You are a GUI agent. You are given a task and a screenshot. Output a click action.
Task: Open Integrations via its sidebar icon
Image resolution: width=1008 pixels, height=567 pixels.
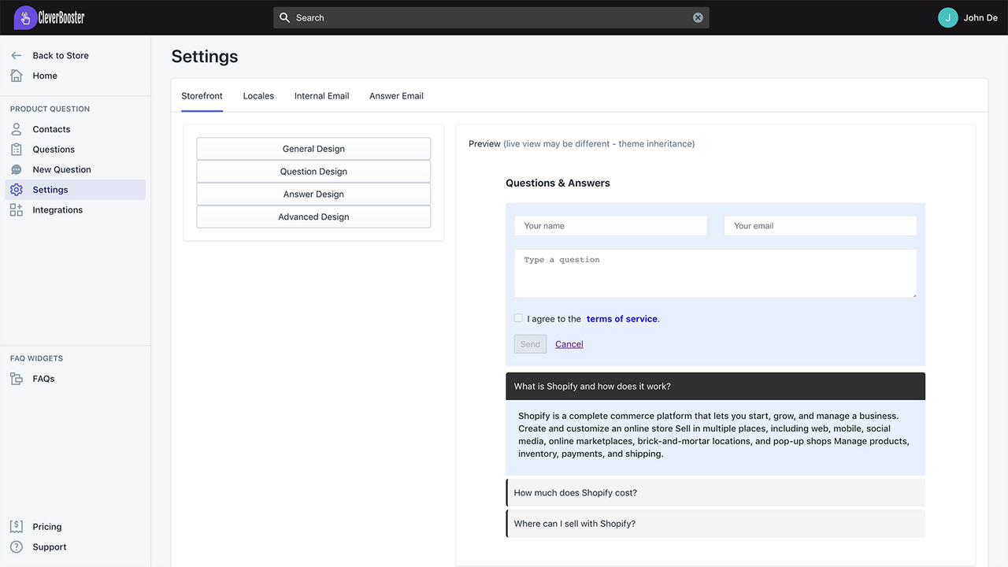click(x=16, y=209)
